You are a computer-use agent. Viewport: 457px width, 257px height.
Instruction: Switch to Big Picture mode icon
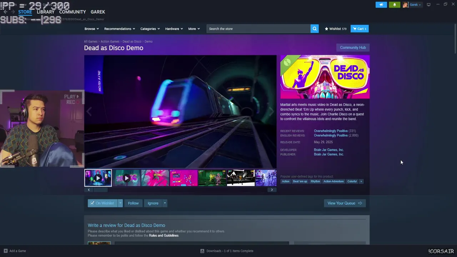[x=428, y=5]
